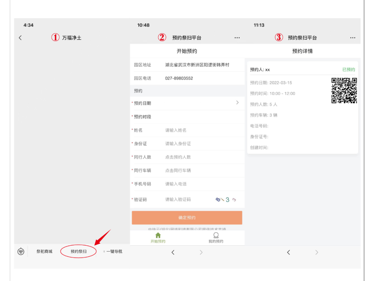The width and height of the screenshot is (374, 281).
Task: Refresh the captcha image
Action: click(226, 199)
